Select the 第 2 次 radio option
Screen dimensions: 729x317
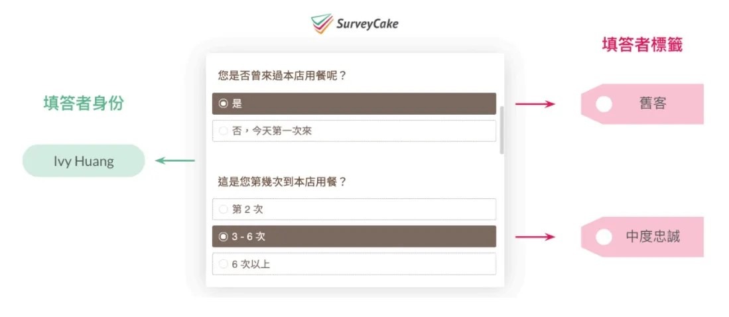pos(354,209)
